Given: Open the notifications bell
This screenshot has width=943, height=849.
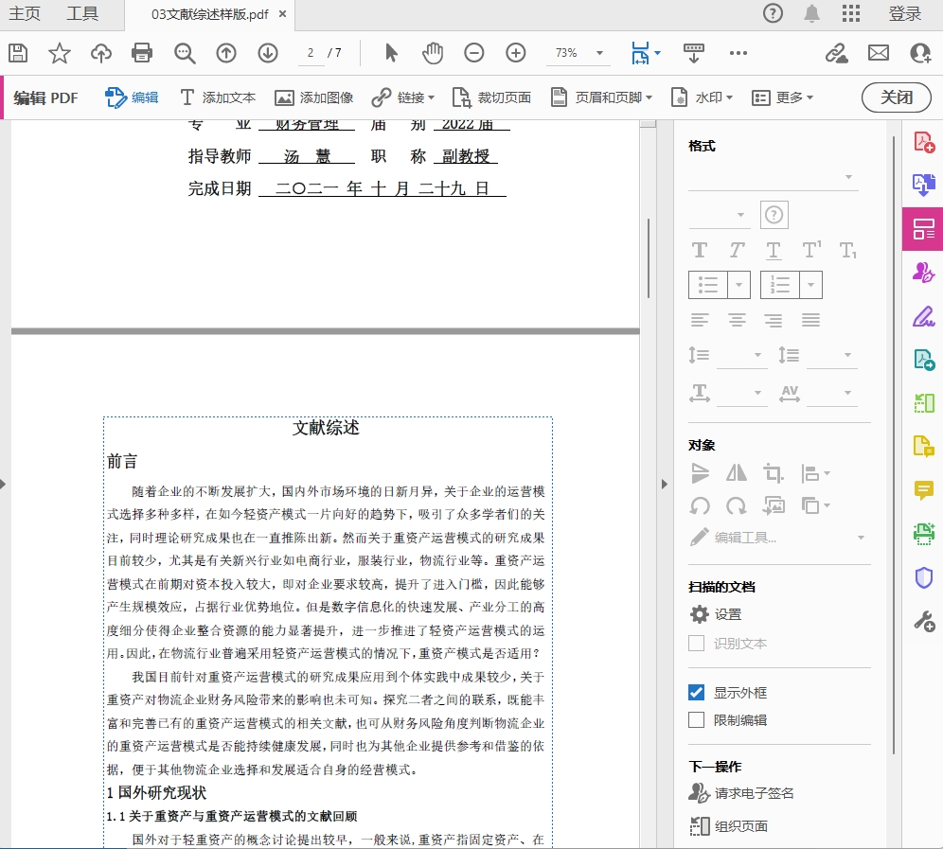Looking at the screenshot, I should (x=812, y=13).
